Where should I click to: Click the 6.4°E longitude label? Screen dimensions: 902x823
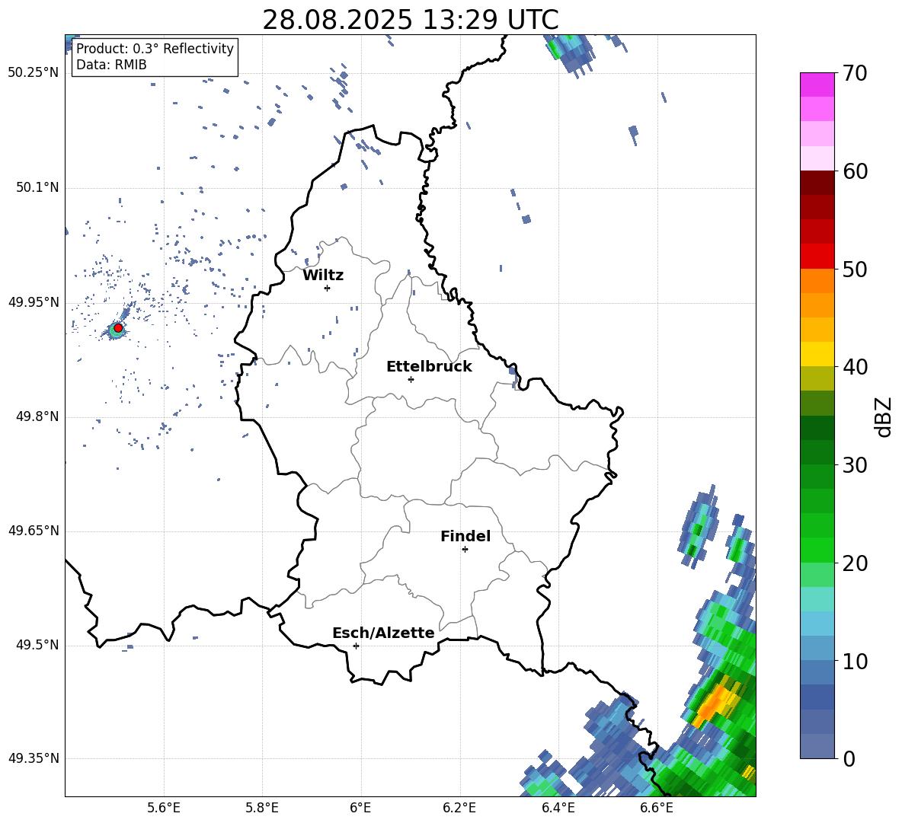pos(558,809)
